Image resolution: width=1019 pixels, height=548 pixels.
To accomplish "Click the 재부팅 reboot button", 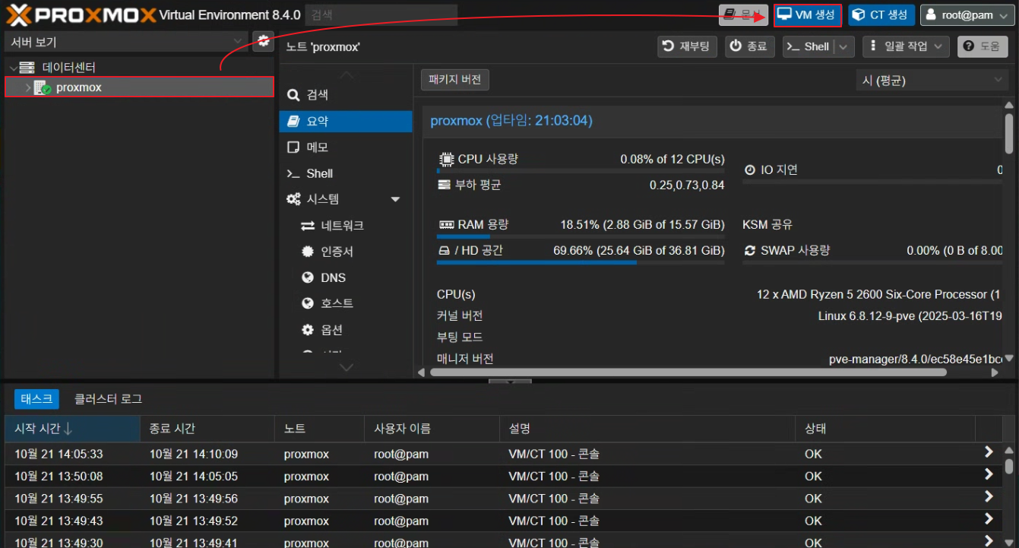I will (x=687, y=46).
